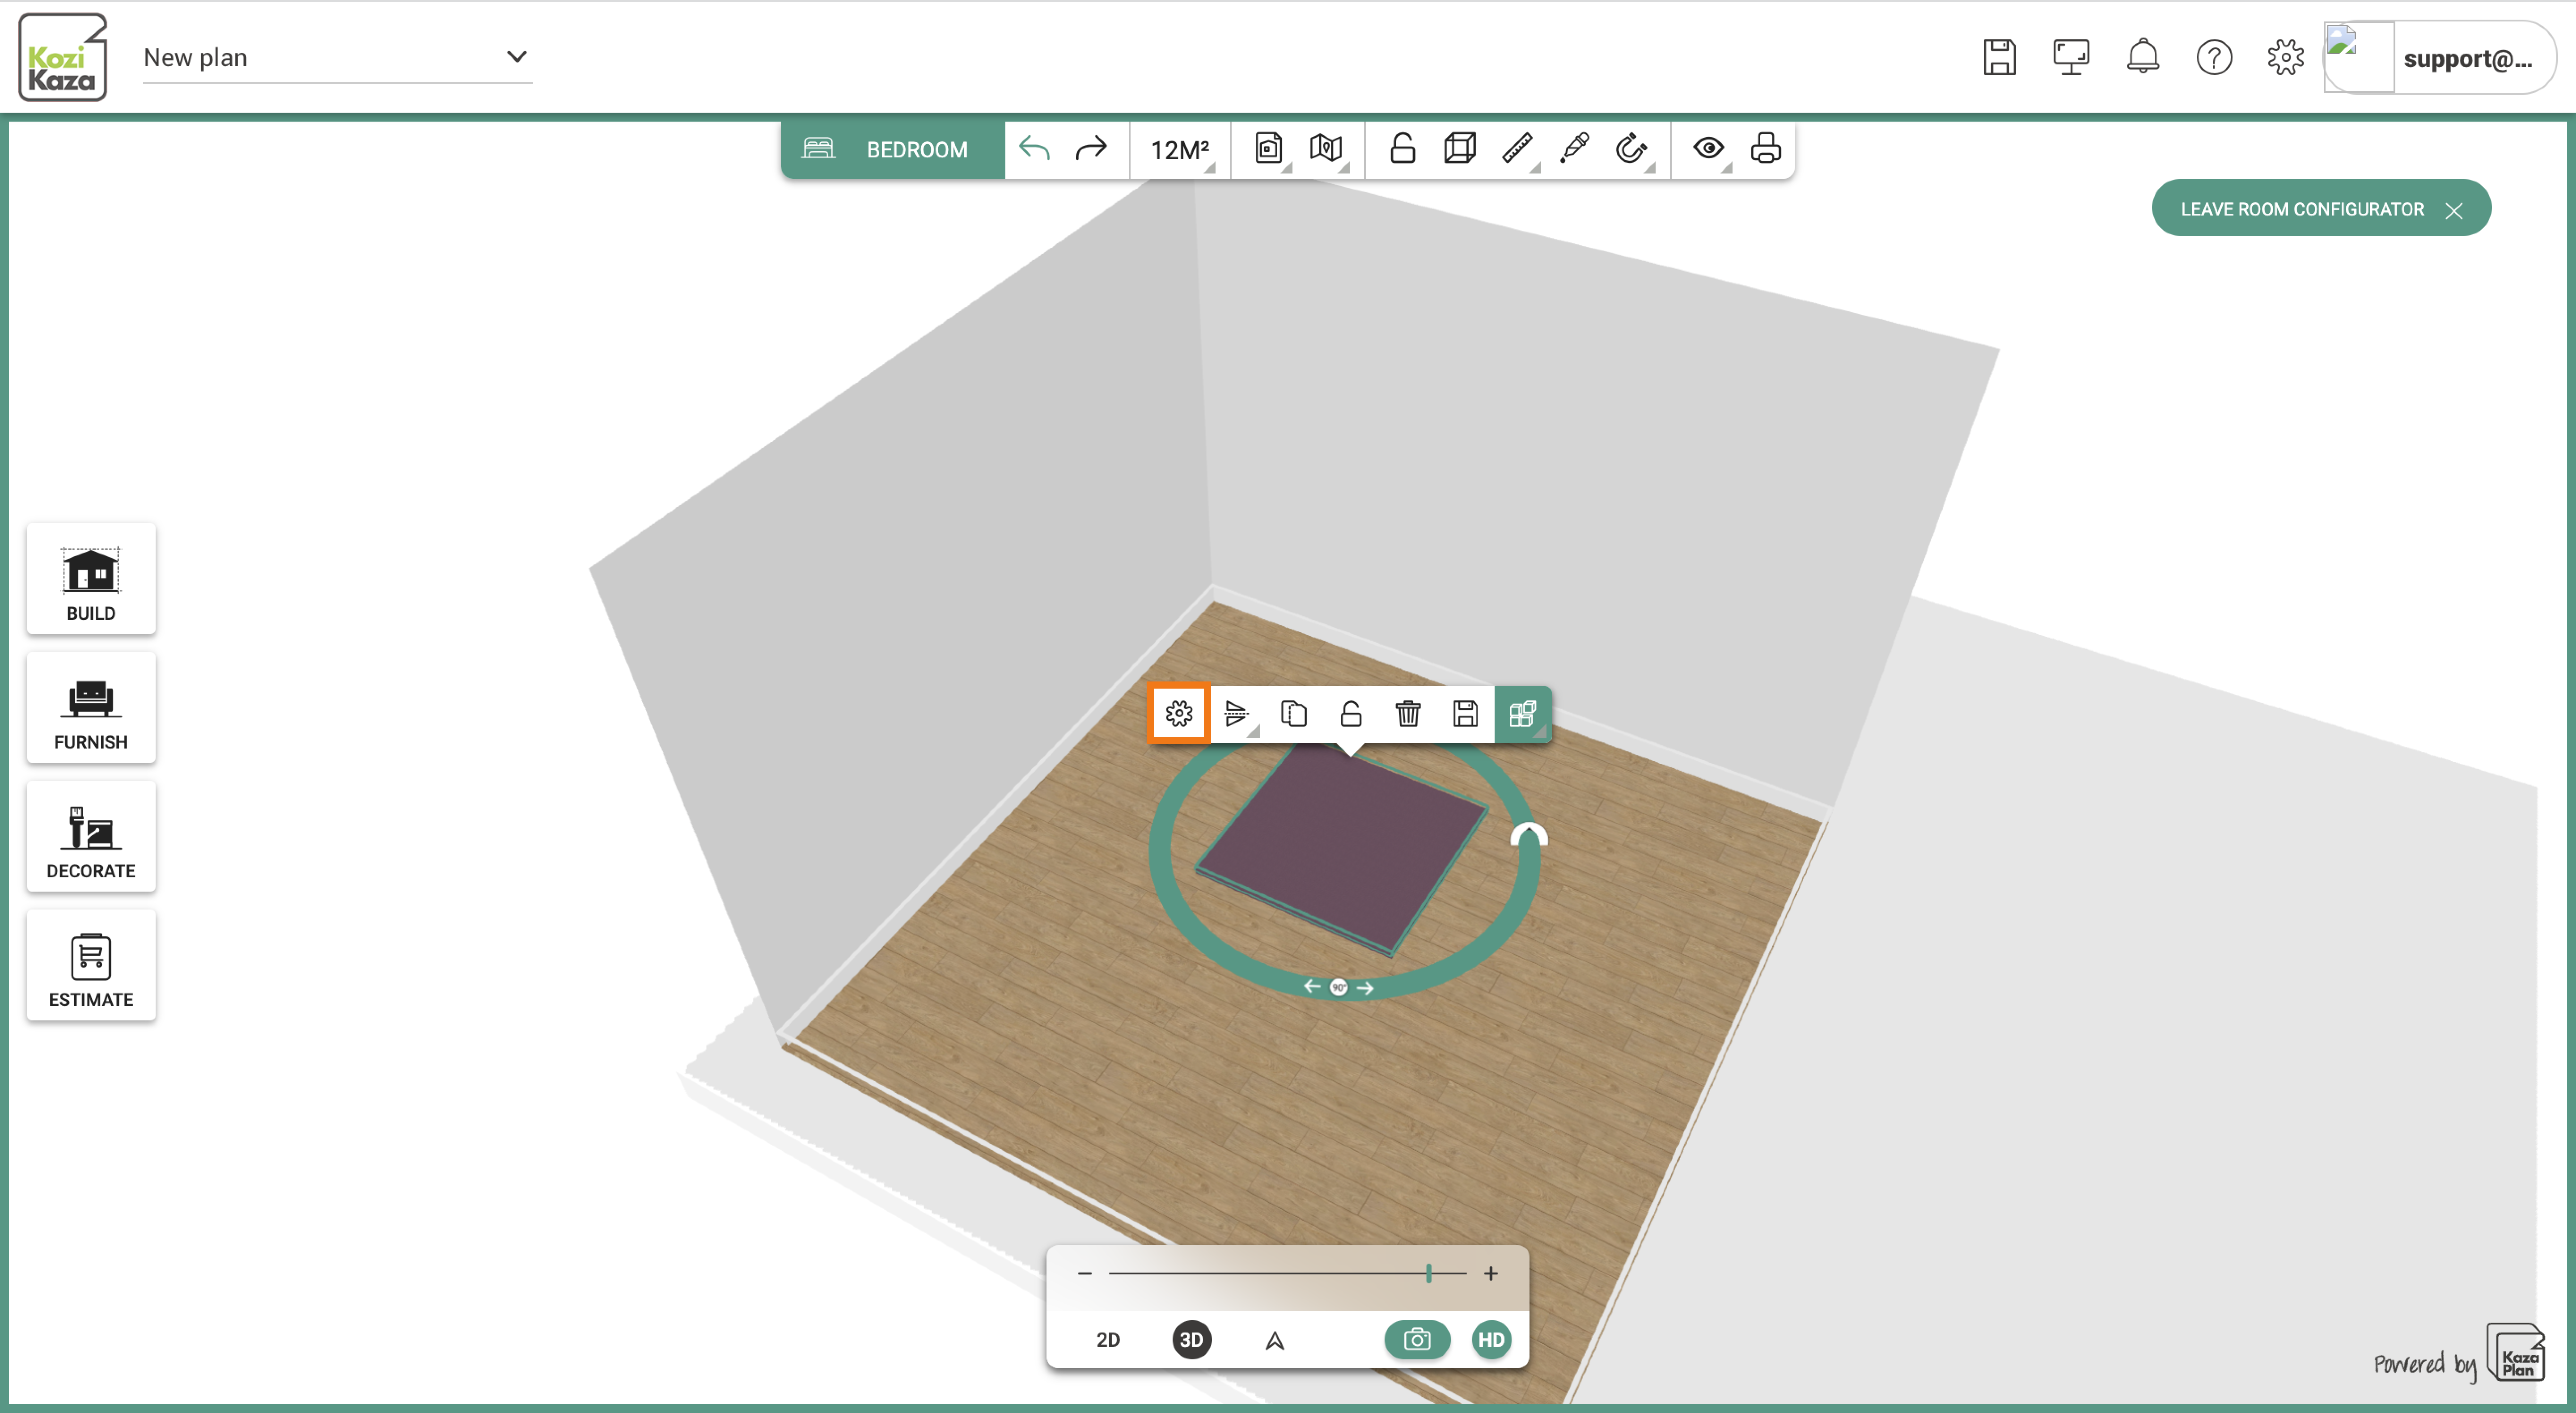Zoom out with the minus button
Viewport: 2576px width, 1413px height.
(x=1085, y=1274)
